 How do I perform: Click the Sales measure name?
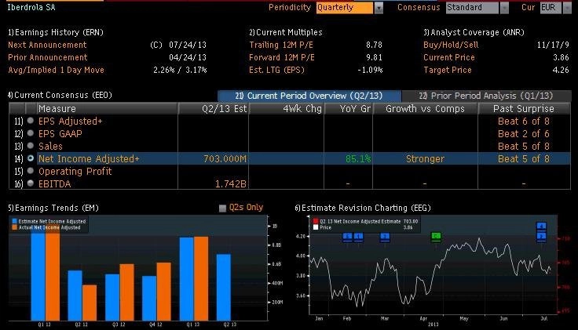click(x=50, y=146)
